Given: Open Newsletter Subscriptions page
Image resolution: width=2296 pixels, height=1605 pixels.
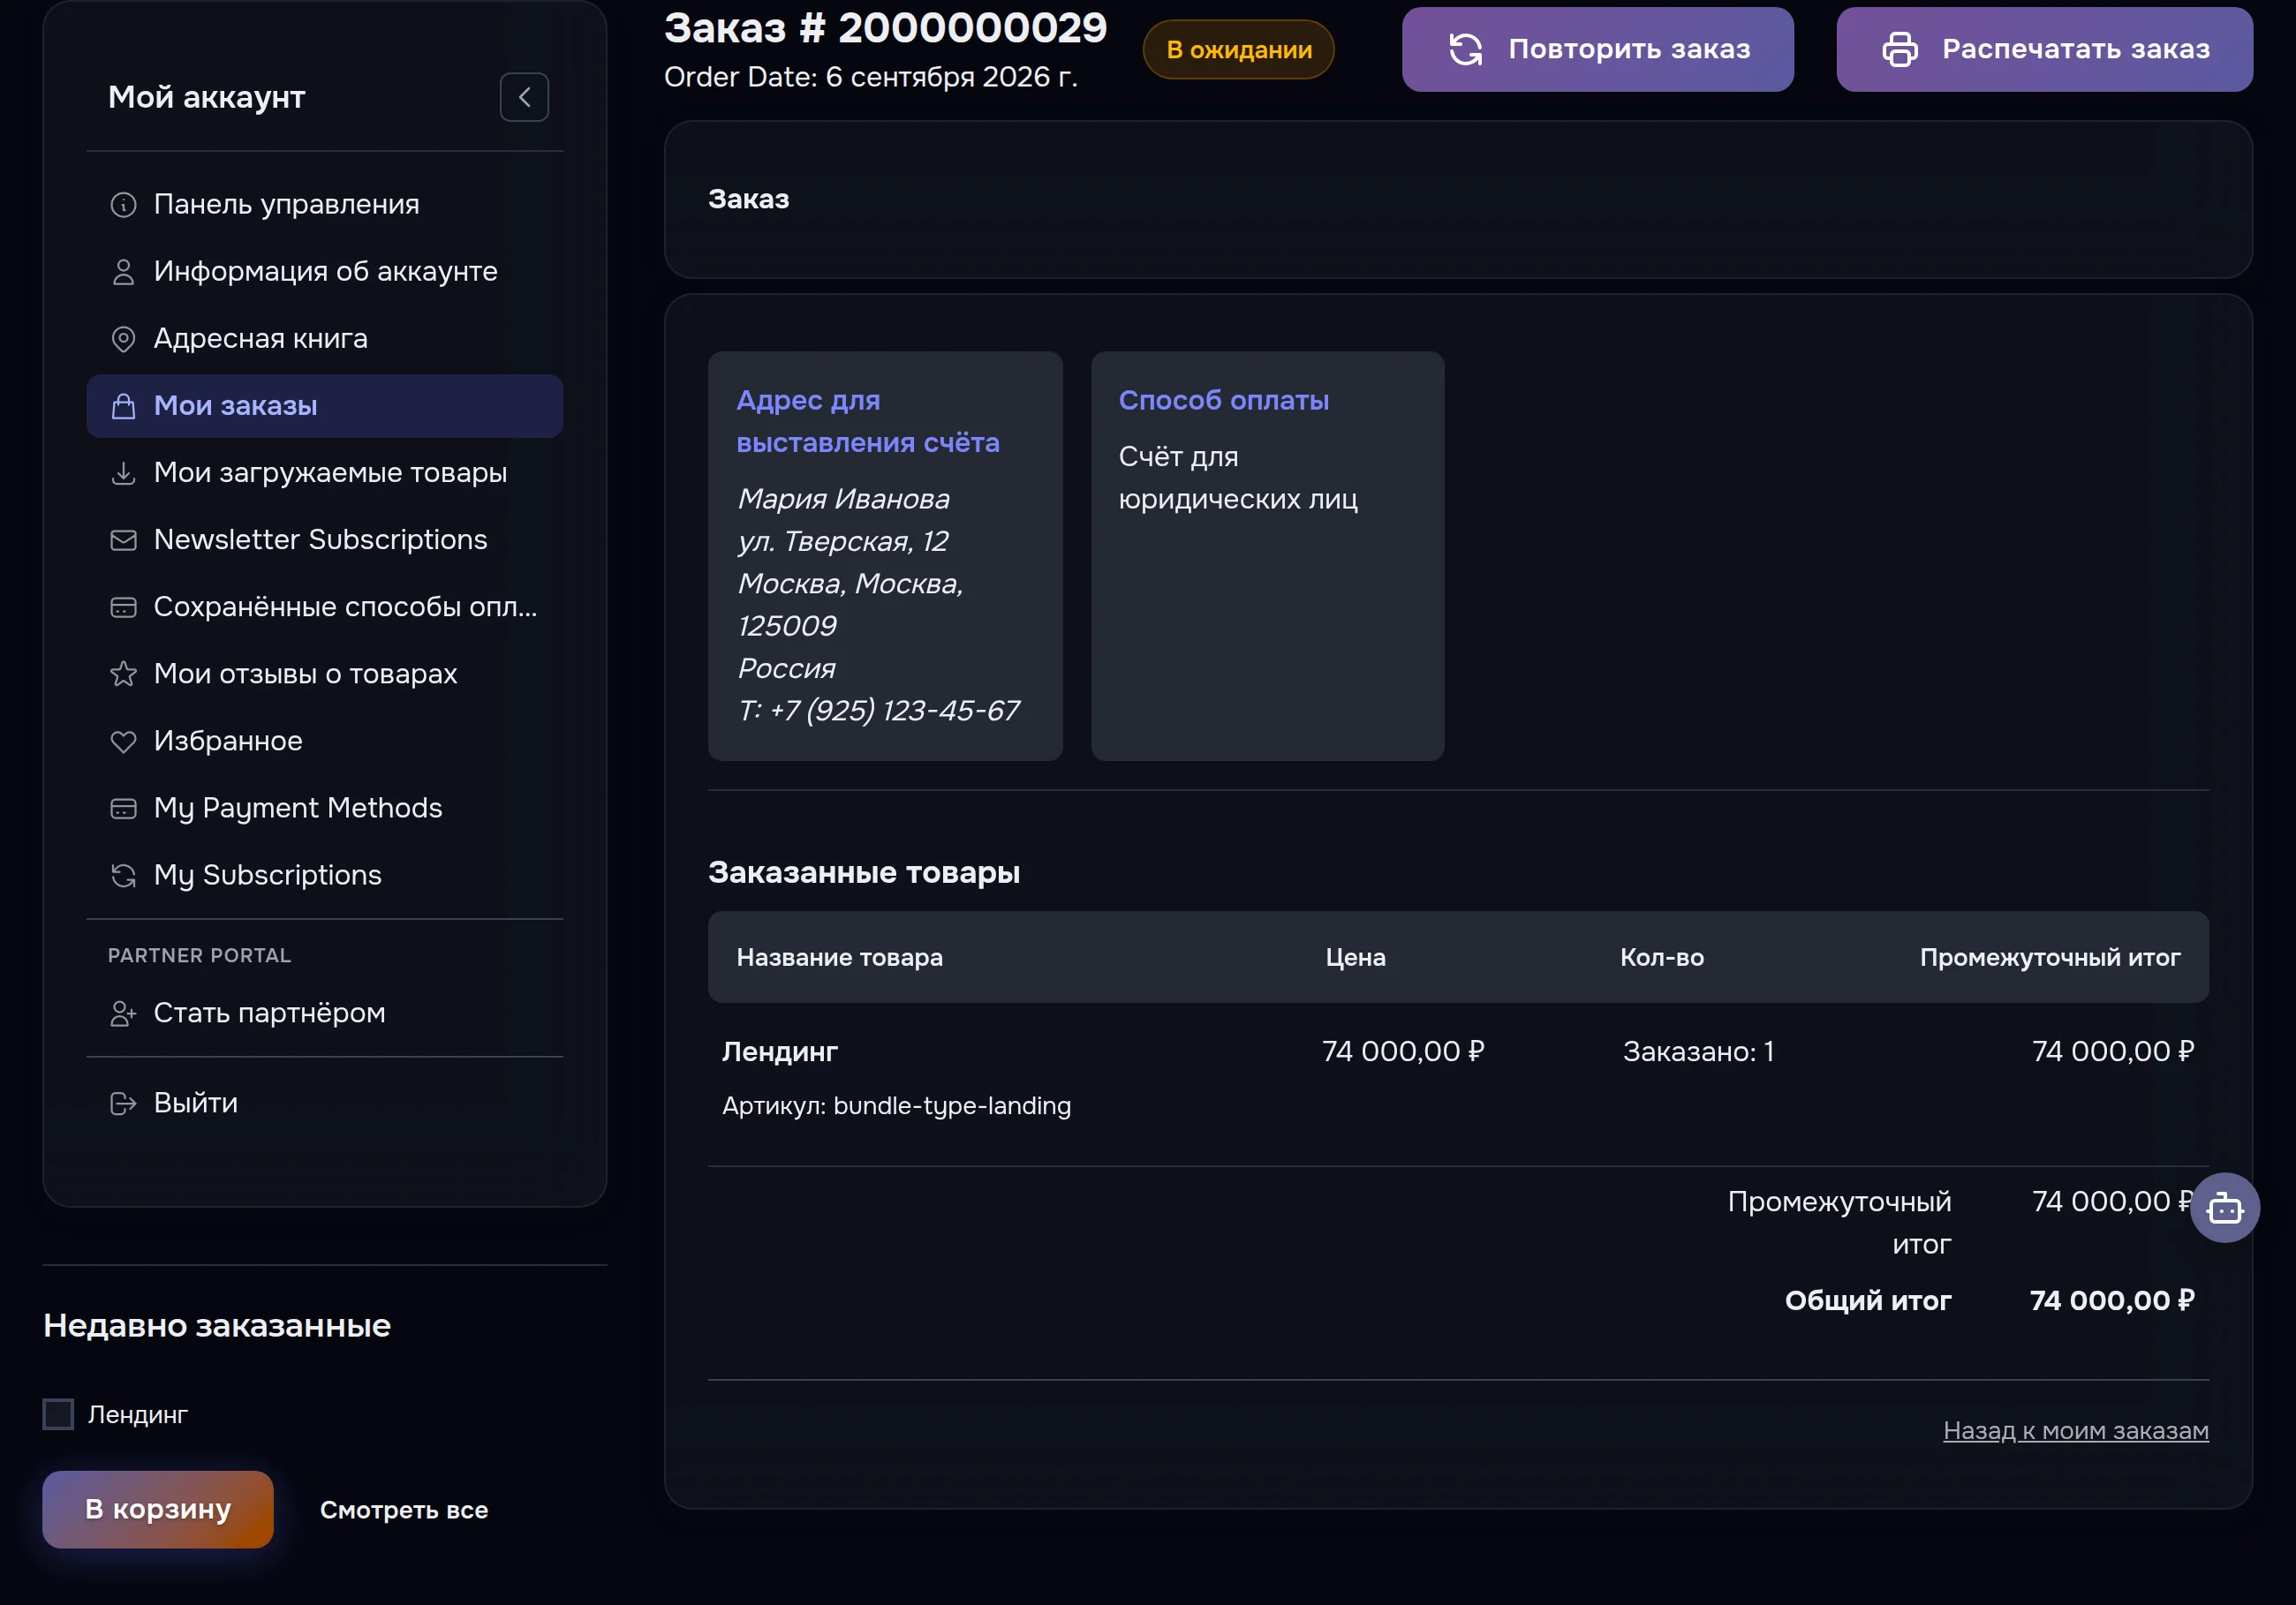Looking at the screenshot, I should (325, 540).
